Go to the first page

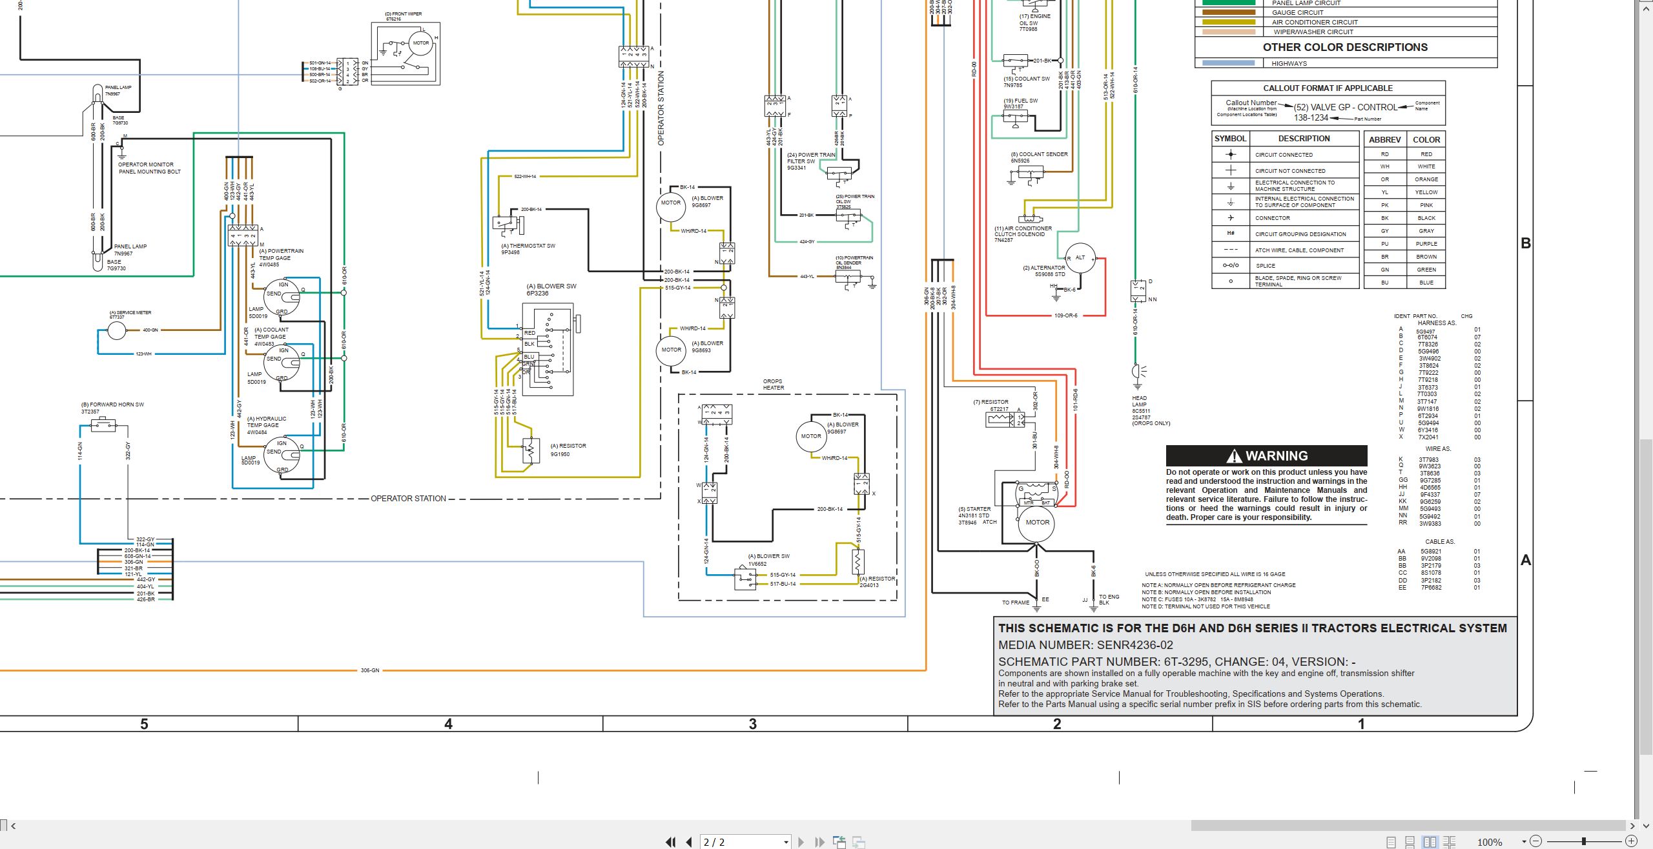click(x=670, y=842)
